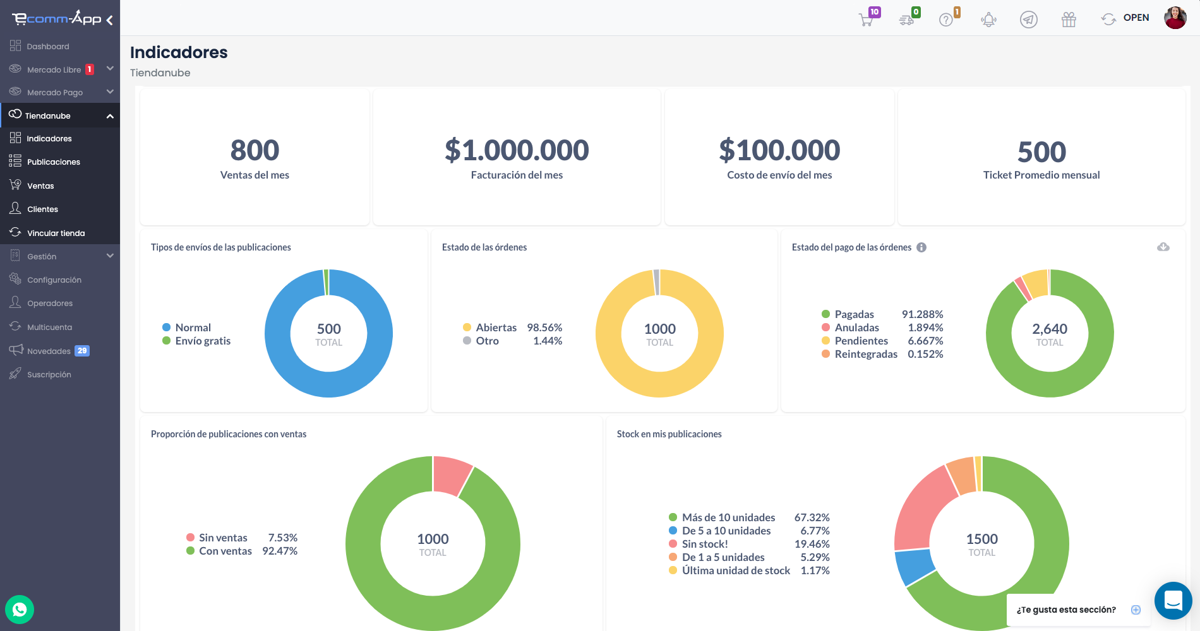The height and width of the screenshot is (631, 1200).
Task: Click the red Sin ventas donut segment
Action: pyautogui.click(x=451, y=475)
